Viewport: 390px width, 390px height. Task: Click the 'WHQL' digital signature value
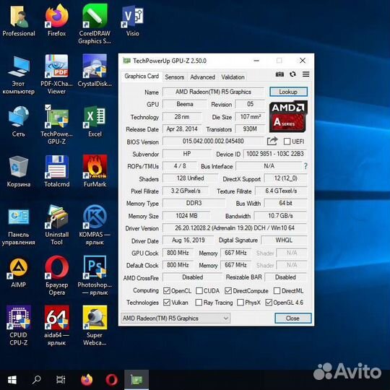pos(284,240)
